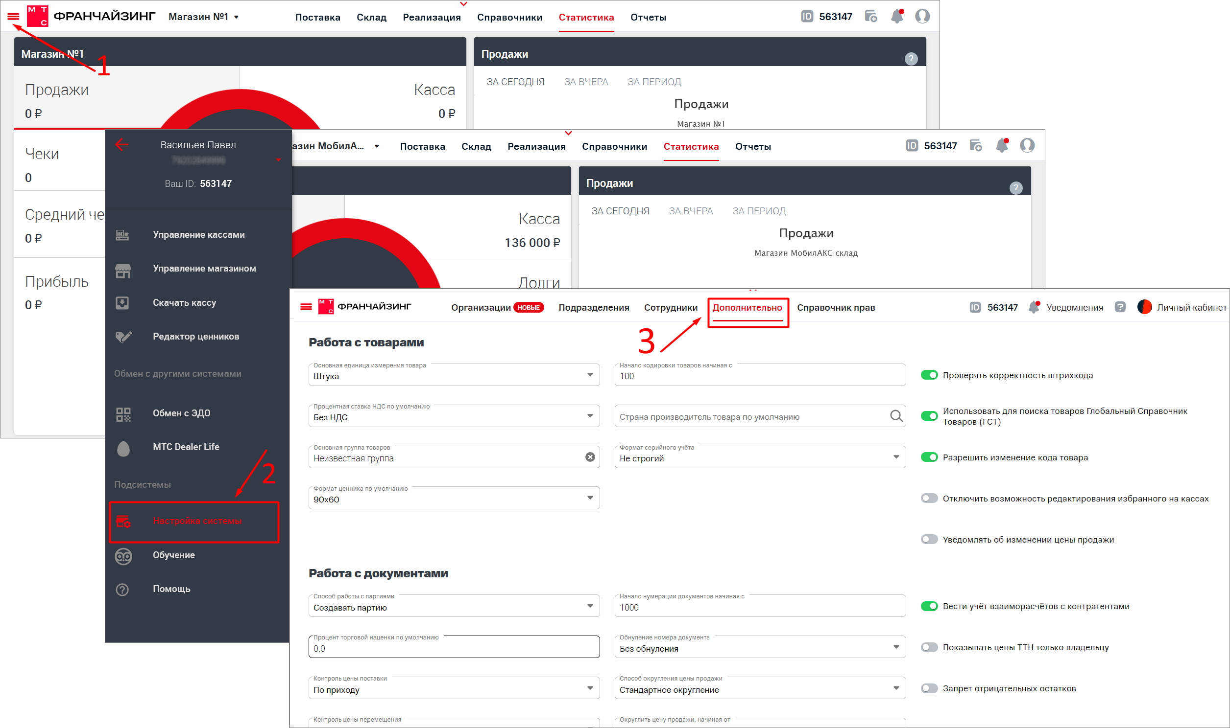The image size is (1230, 728).
Task: Click the Управление магазином store icon
Action: tap(123, 271)
